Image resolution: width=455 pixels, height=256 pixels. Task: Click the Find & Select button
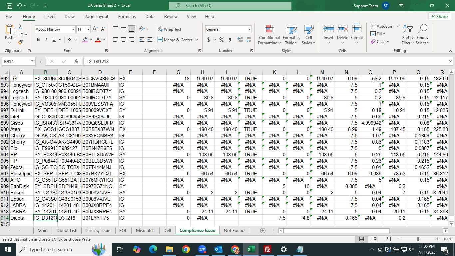pyautogui.click(x=422, y=35)
